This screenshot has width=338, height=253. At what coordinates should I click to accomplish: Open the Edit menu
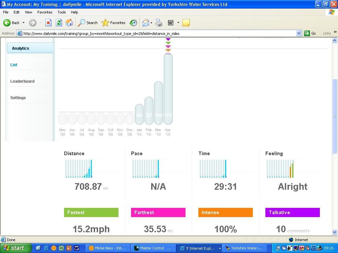(17, 12)
